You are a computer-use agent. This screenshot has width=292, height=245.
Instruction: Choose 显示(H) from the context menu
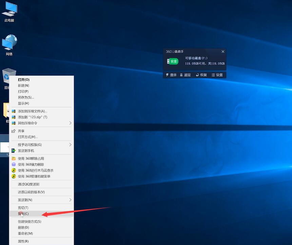point(41,103)
